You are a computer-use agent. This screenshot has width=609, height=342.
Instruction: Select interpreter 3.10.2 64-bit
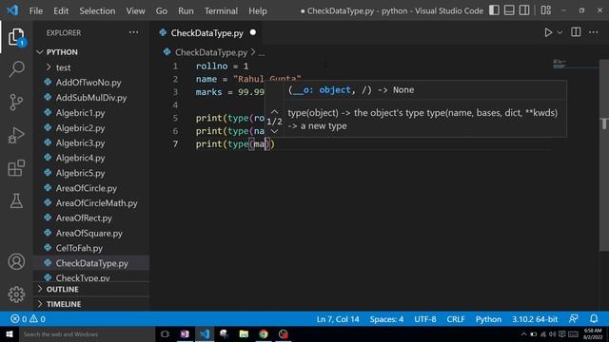[535, 319]
